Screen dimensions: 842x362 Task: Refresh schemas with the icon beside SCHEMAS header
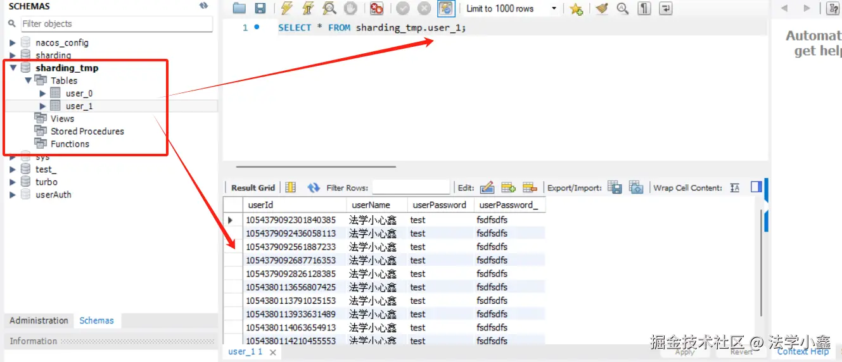point(203,6)
